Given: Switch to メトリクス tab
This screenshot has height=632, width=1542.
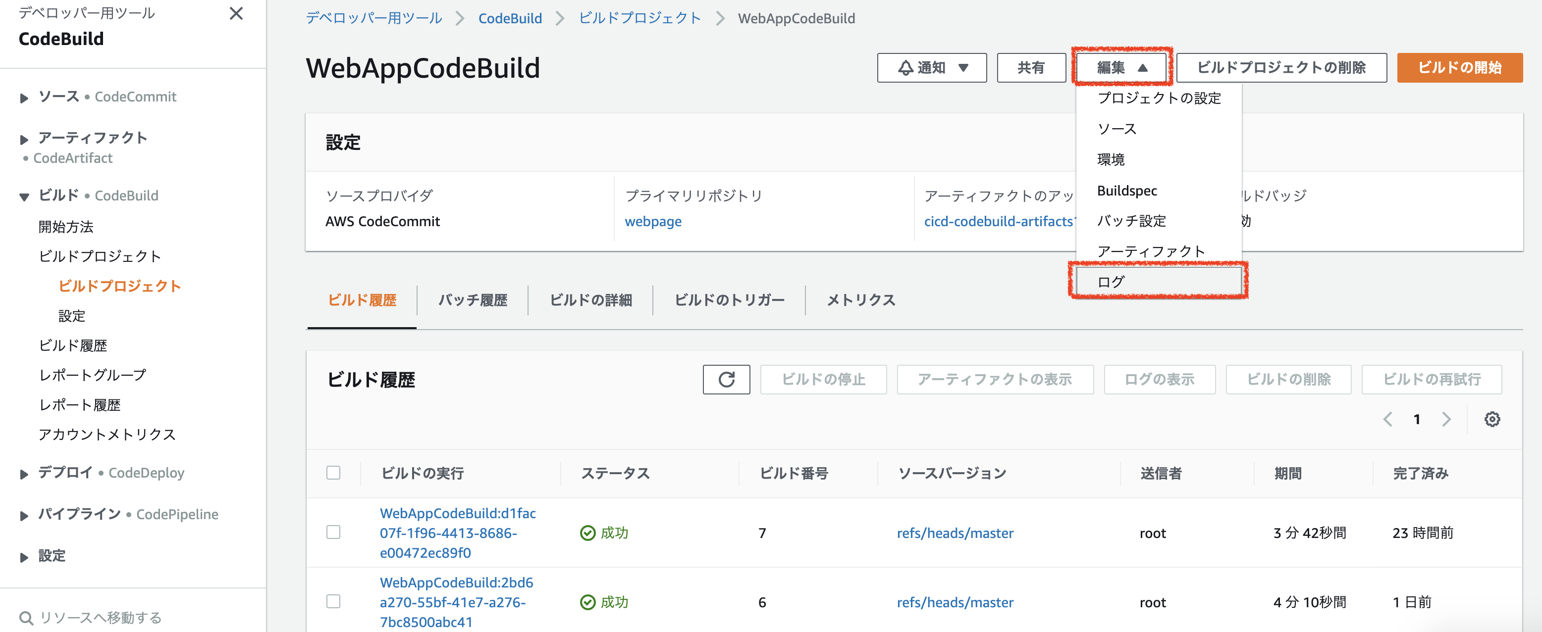Looking at the screenshot, I should (x=861, y=300).
